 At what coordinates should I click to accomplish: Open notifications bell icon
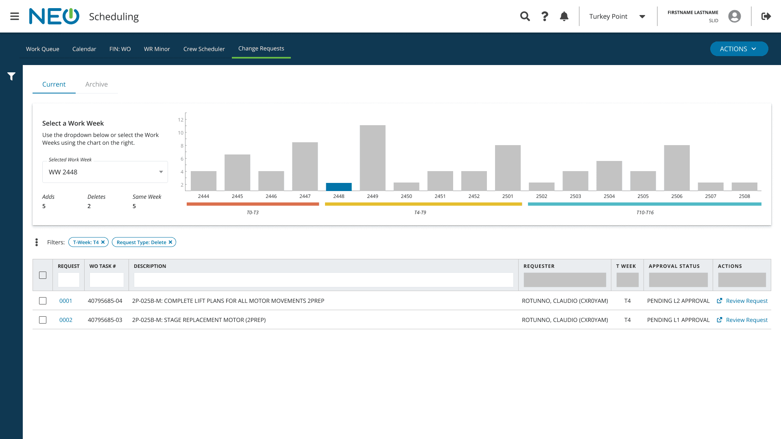[564, 16]
